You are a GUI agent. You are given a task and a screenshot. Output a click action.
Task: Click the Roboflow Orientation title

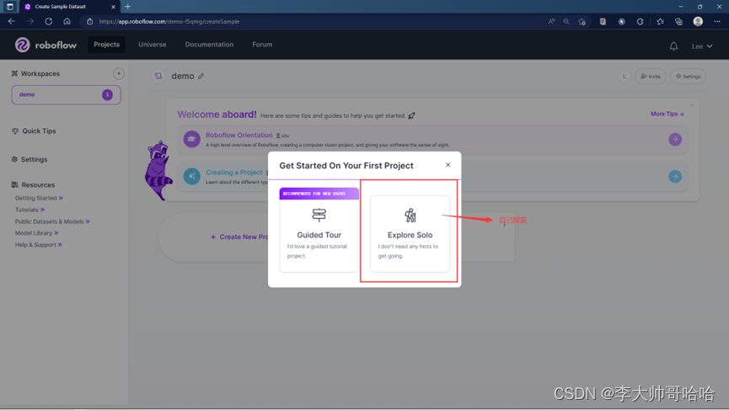pos(239,135)
